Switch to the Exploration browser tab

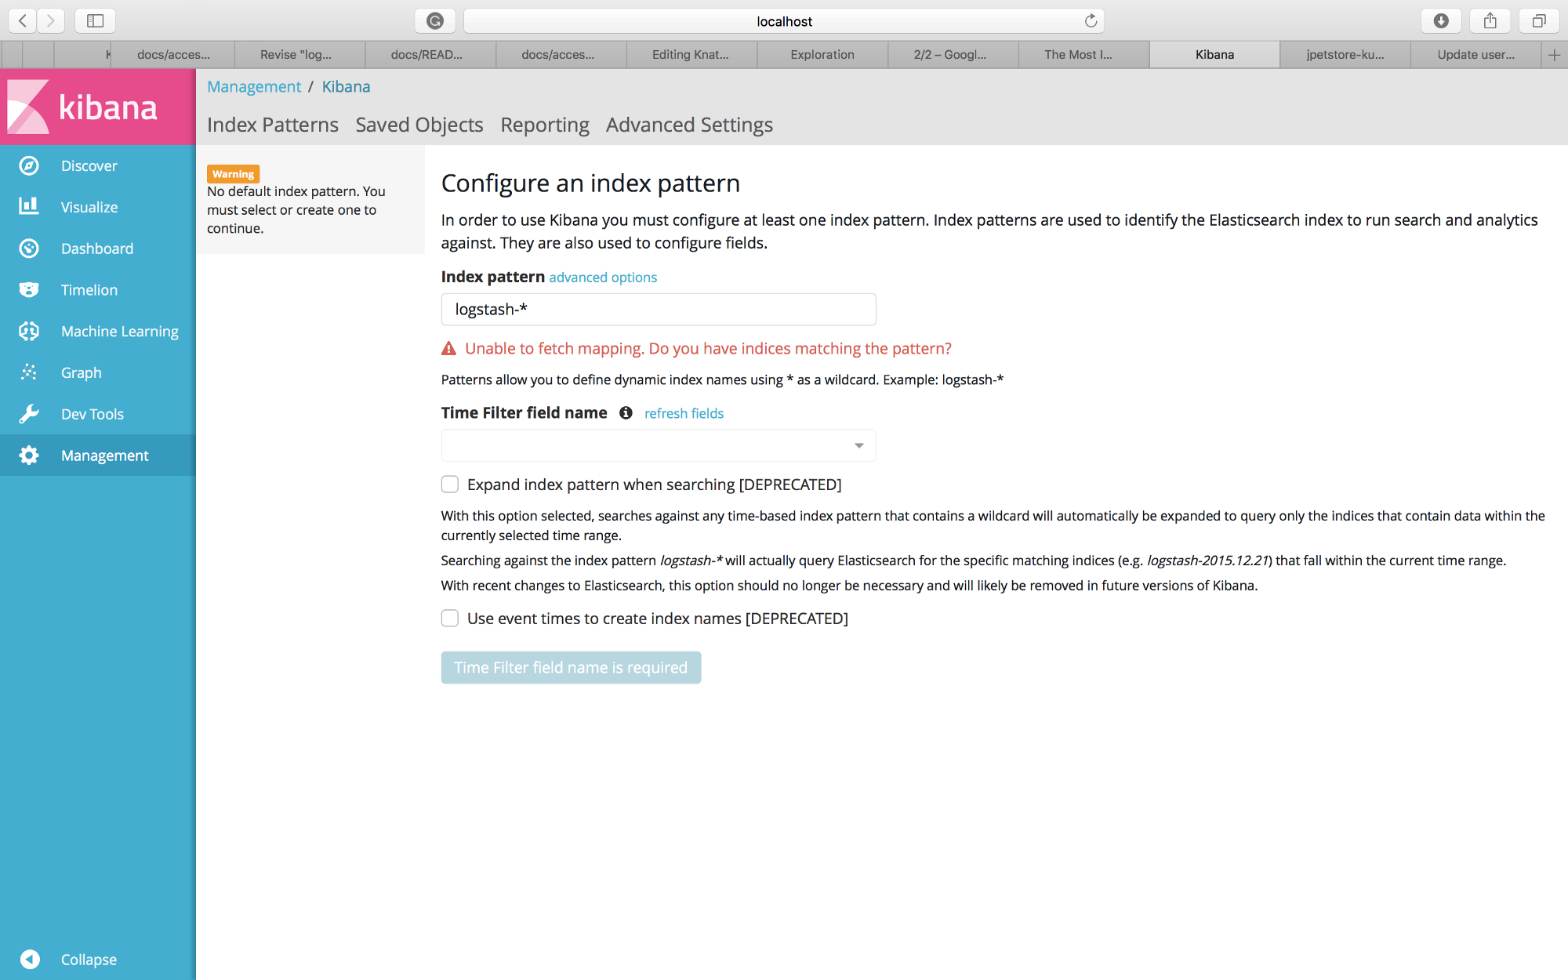(x=822, y=55)
